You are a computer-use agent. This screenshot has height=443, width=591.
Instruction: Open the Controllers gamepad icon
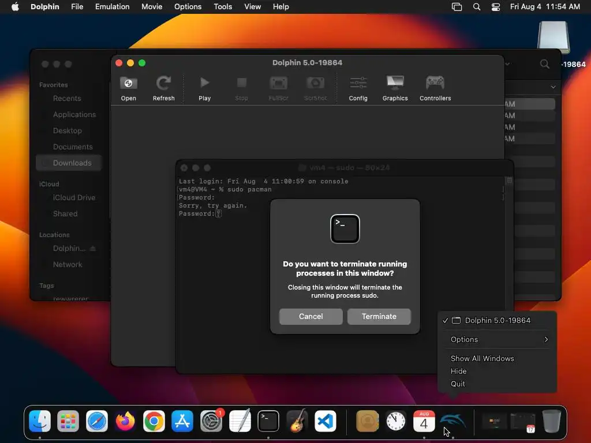click(435, 82)
